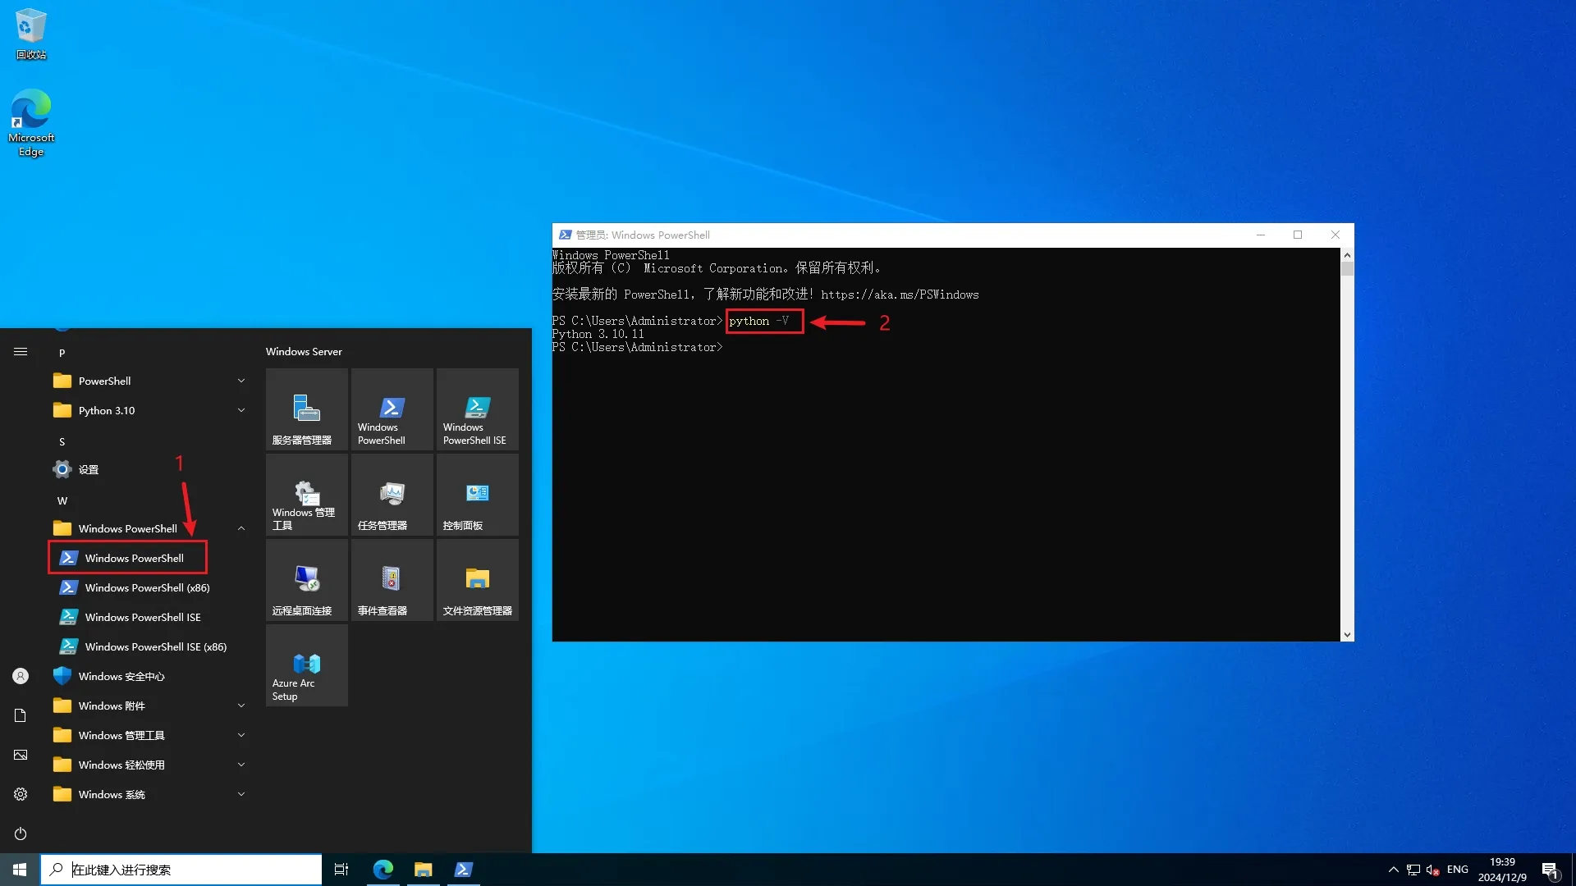
Task: Open the File Explorer tile
Action: tap(477, 579)
